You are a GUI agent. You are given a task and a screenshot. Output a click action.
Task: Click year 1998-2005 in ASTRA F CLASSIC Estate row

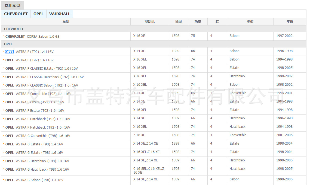click(x=284, y=68)
